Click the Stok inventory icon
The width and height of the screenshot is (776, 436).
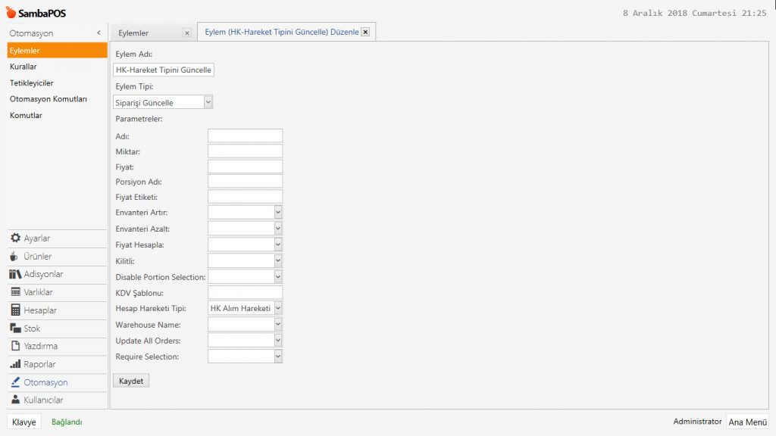point(15,329)
